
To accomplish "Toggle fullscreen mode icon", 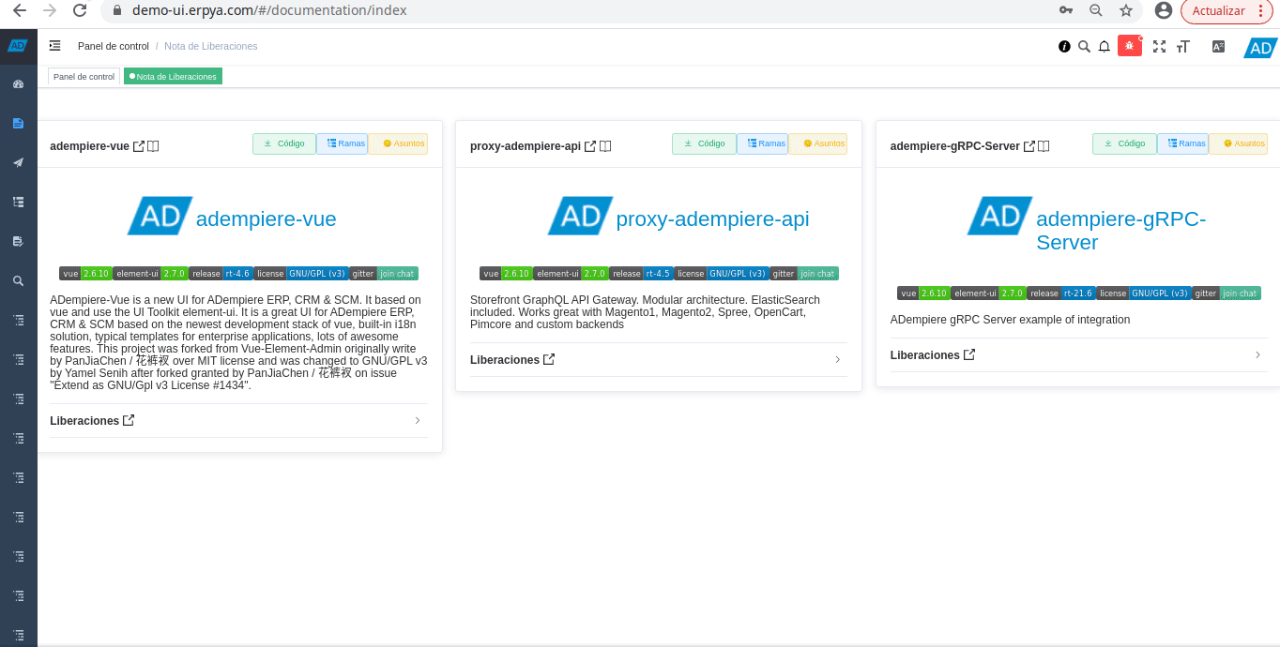I will (1159, 46).
